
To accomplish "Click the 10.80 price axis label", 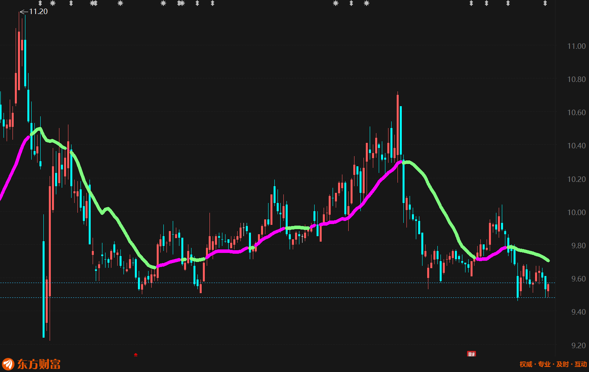I will (x=576, y=79).
